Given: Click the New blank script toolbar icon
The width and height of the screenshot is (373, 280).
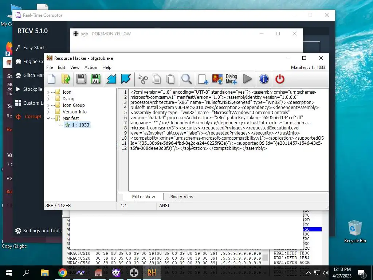Looking at the screenshot, I should 51,79.
